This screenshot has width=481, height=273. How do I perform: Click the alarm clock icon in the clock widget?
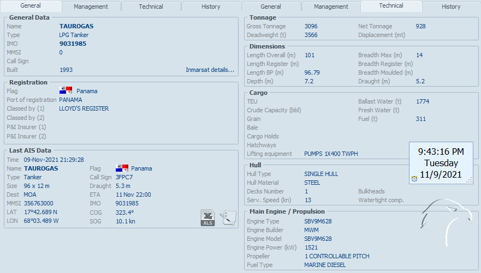pos(414,179)
